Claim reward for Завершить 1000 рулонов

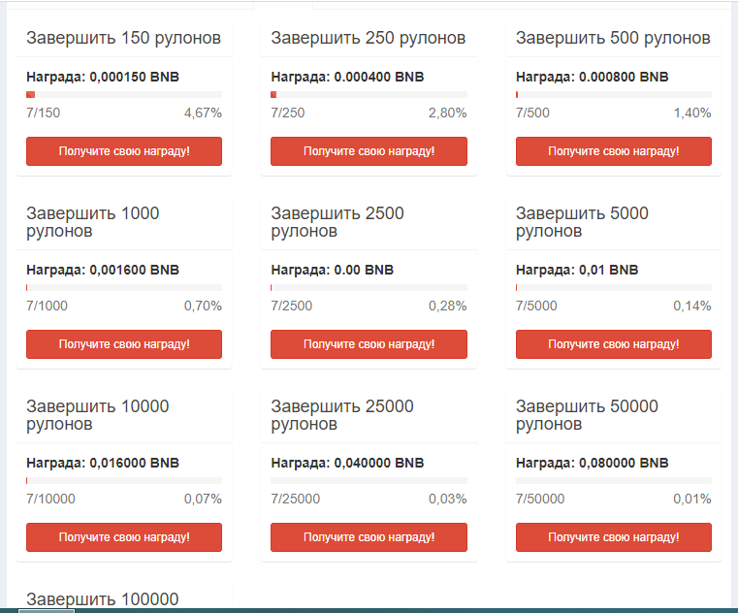tap(124, 344)
